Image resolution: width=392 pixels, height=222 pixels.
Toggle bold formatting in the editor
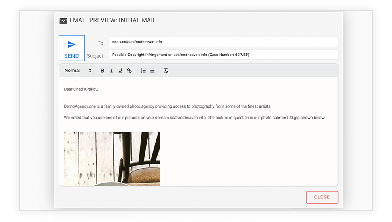[102, 71]
